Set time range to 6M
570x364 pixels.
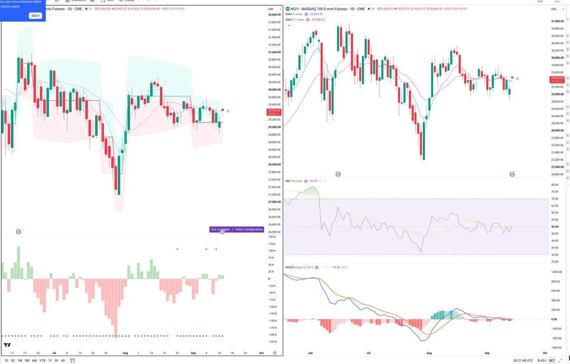[x=34, y=361]
